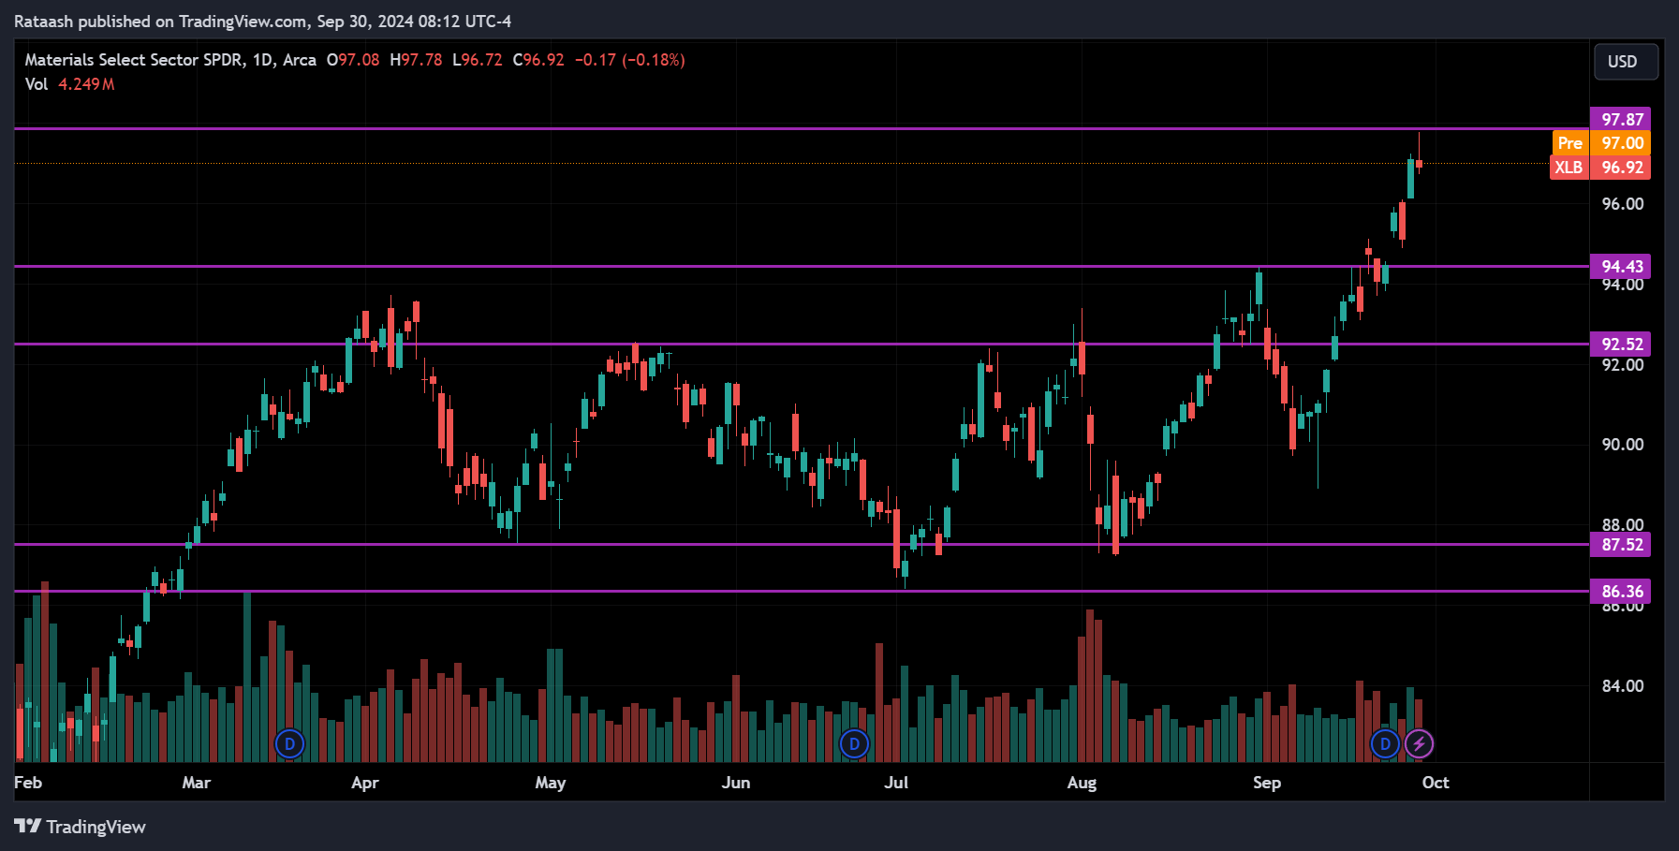This screenshot has width=1679, height=851.
Task: Click the Apr label on time axis
Action: tap(365, 783)
